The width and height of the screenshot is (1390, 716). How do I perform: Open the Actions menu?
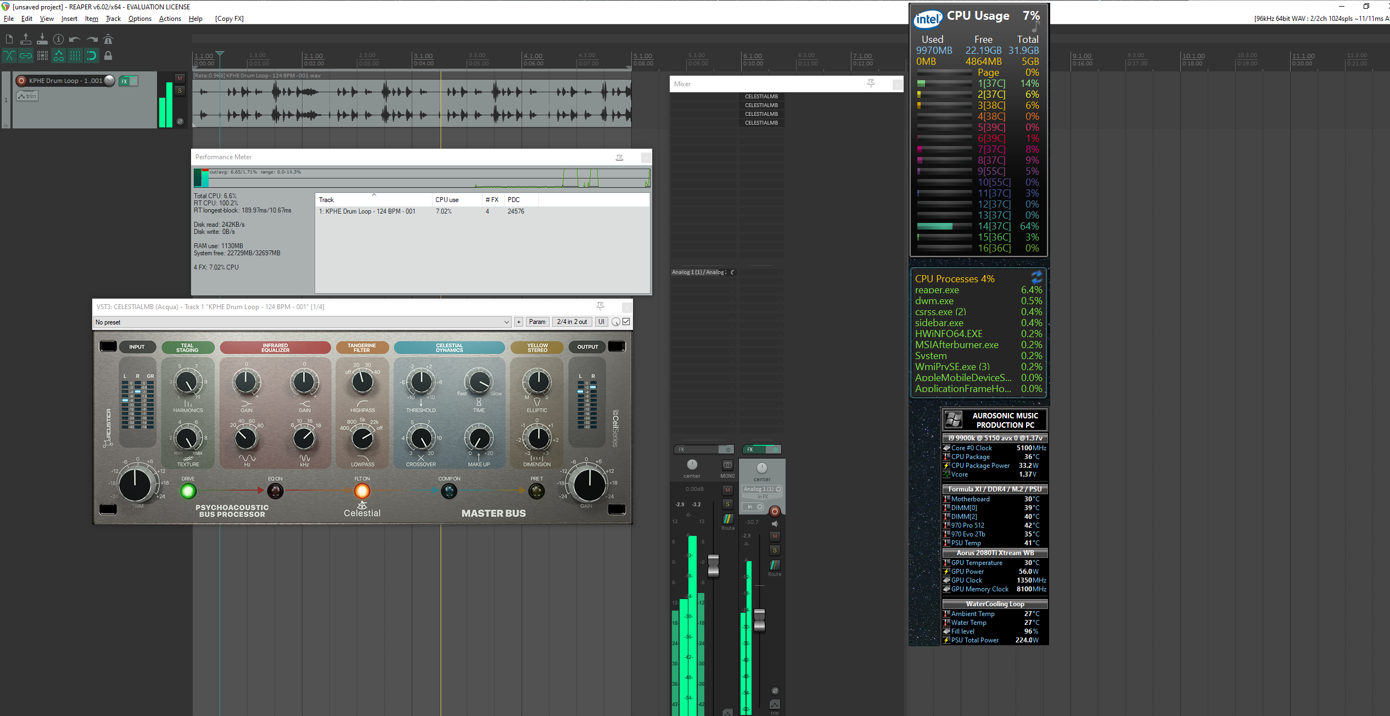pyautogui.click(x=170, y=19)
